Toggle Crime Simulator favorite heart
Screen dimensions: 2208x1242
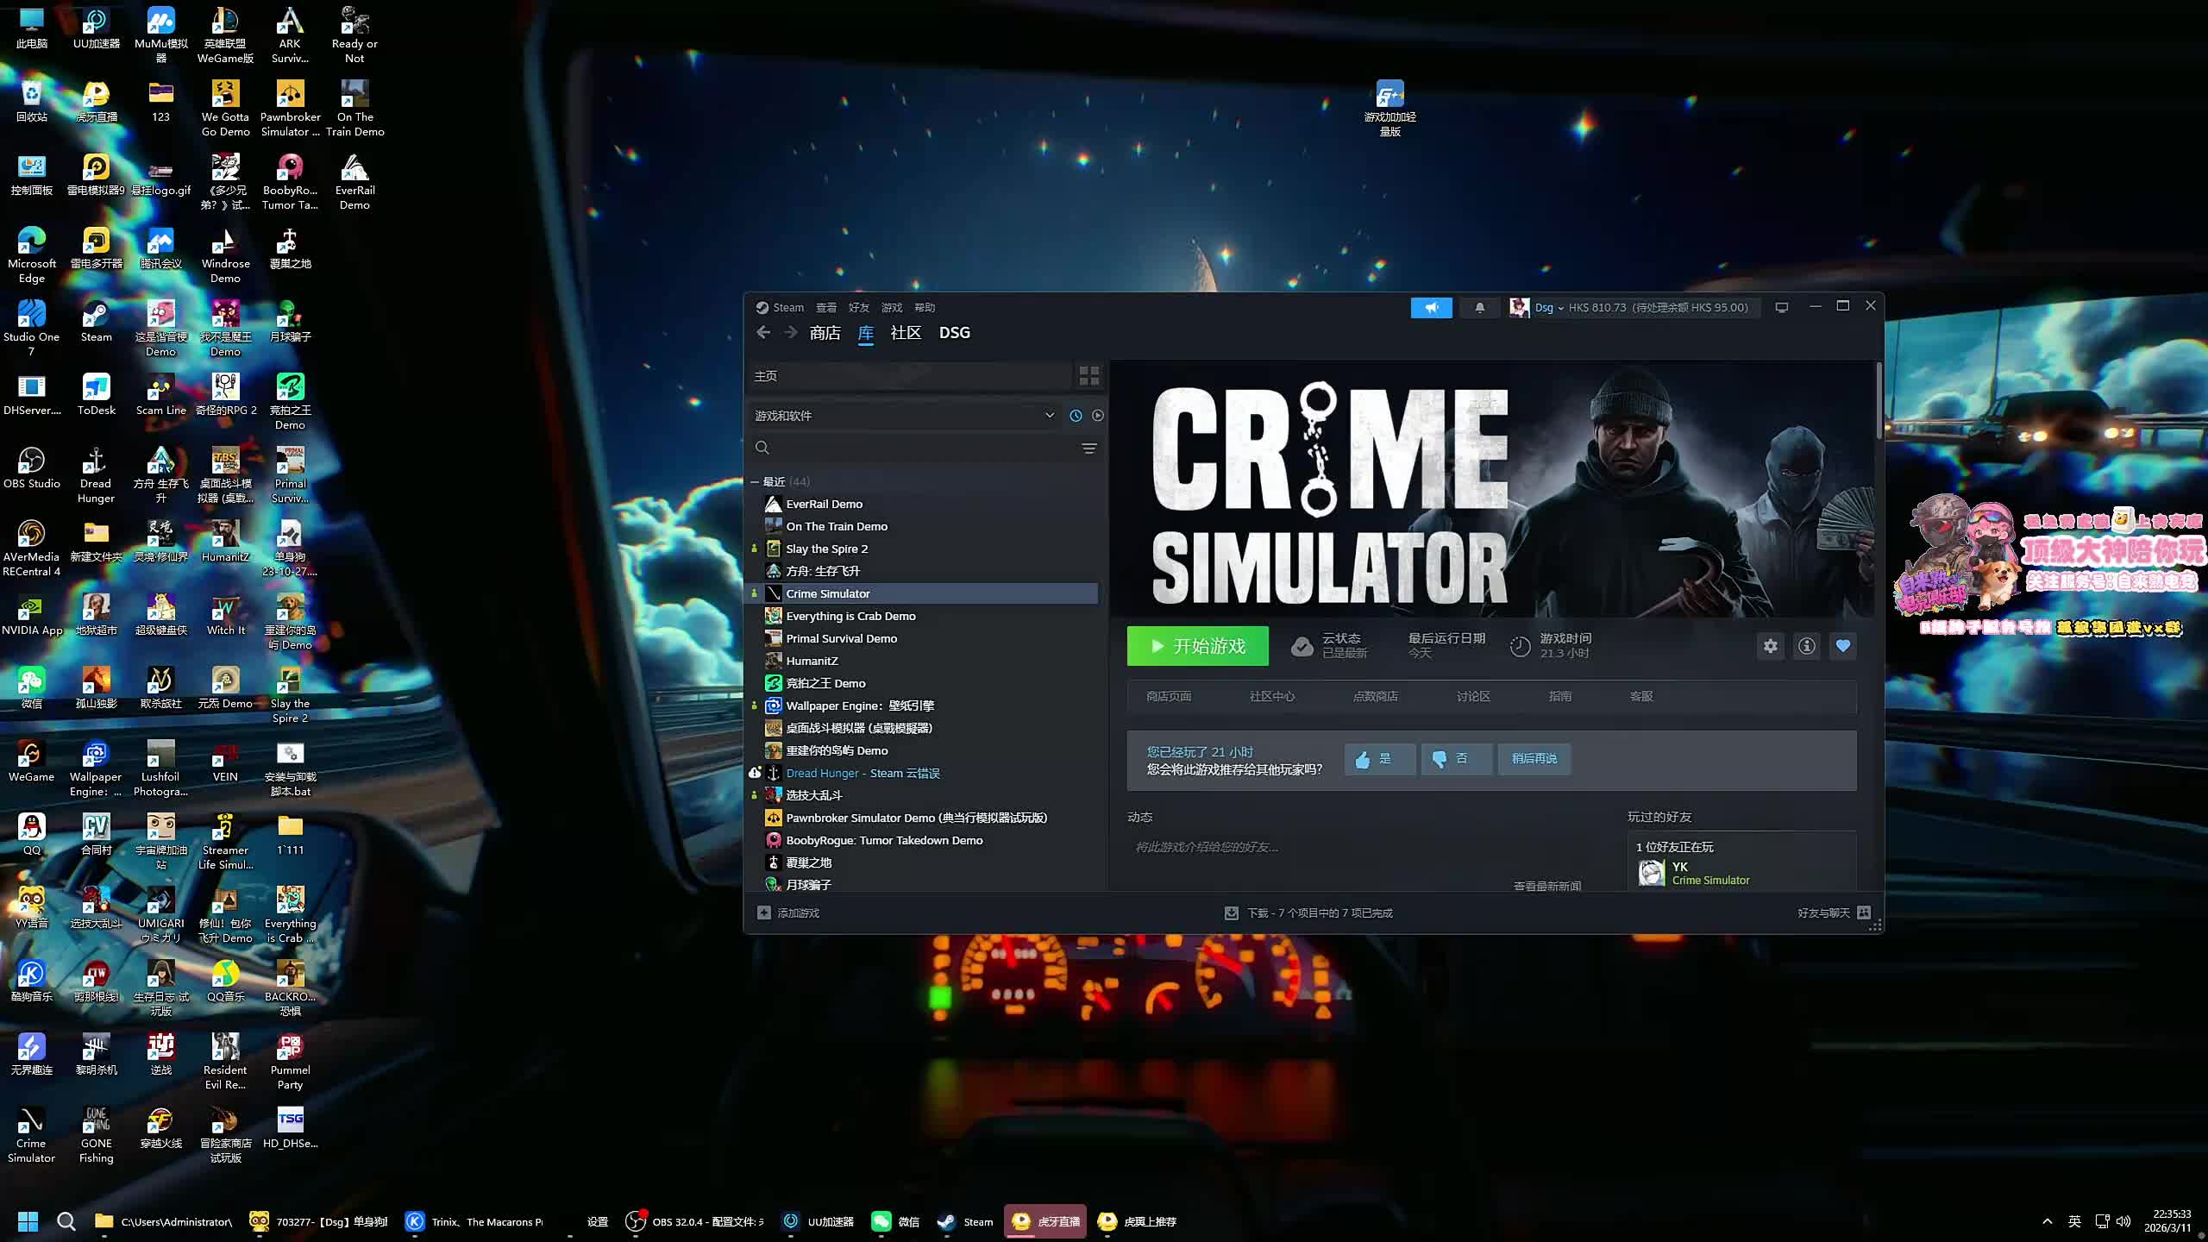pyautogui.click(x=1843, y=646)
